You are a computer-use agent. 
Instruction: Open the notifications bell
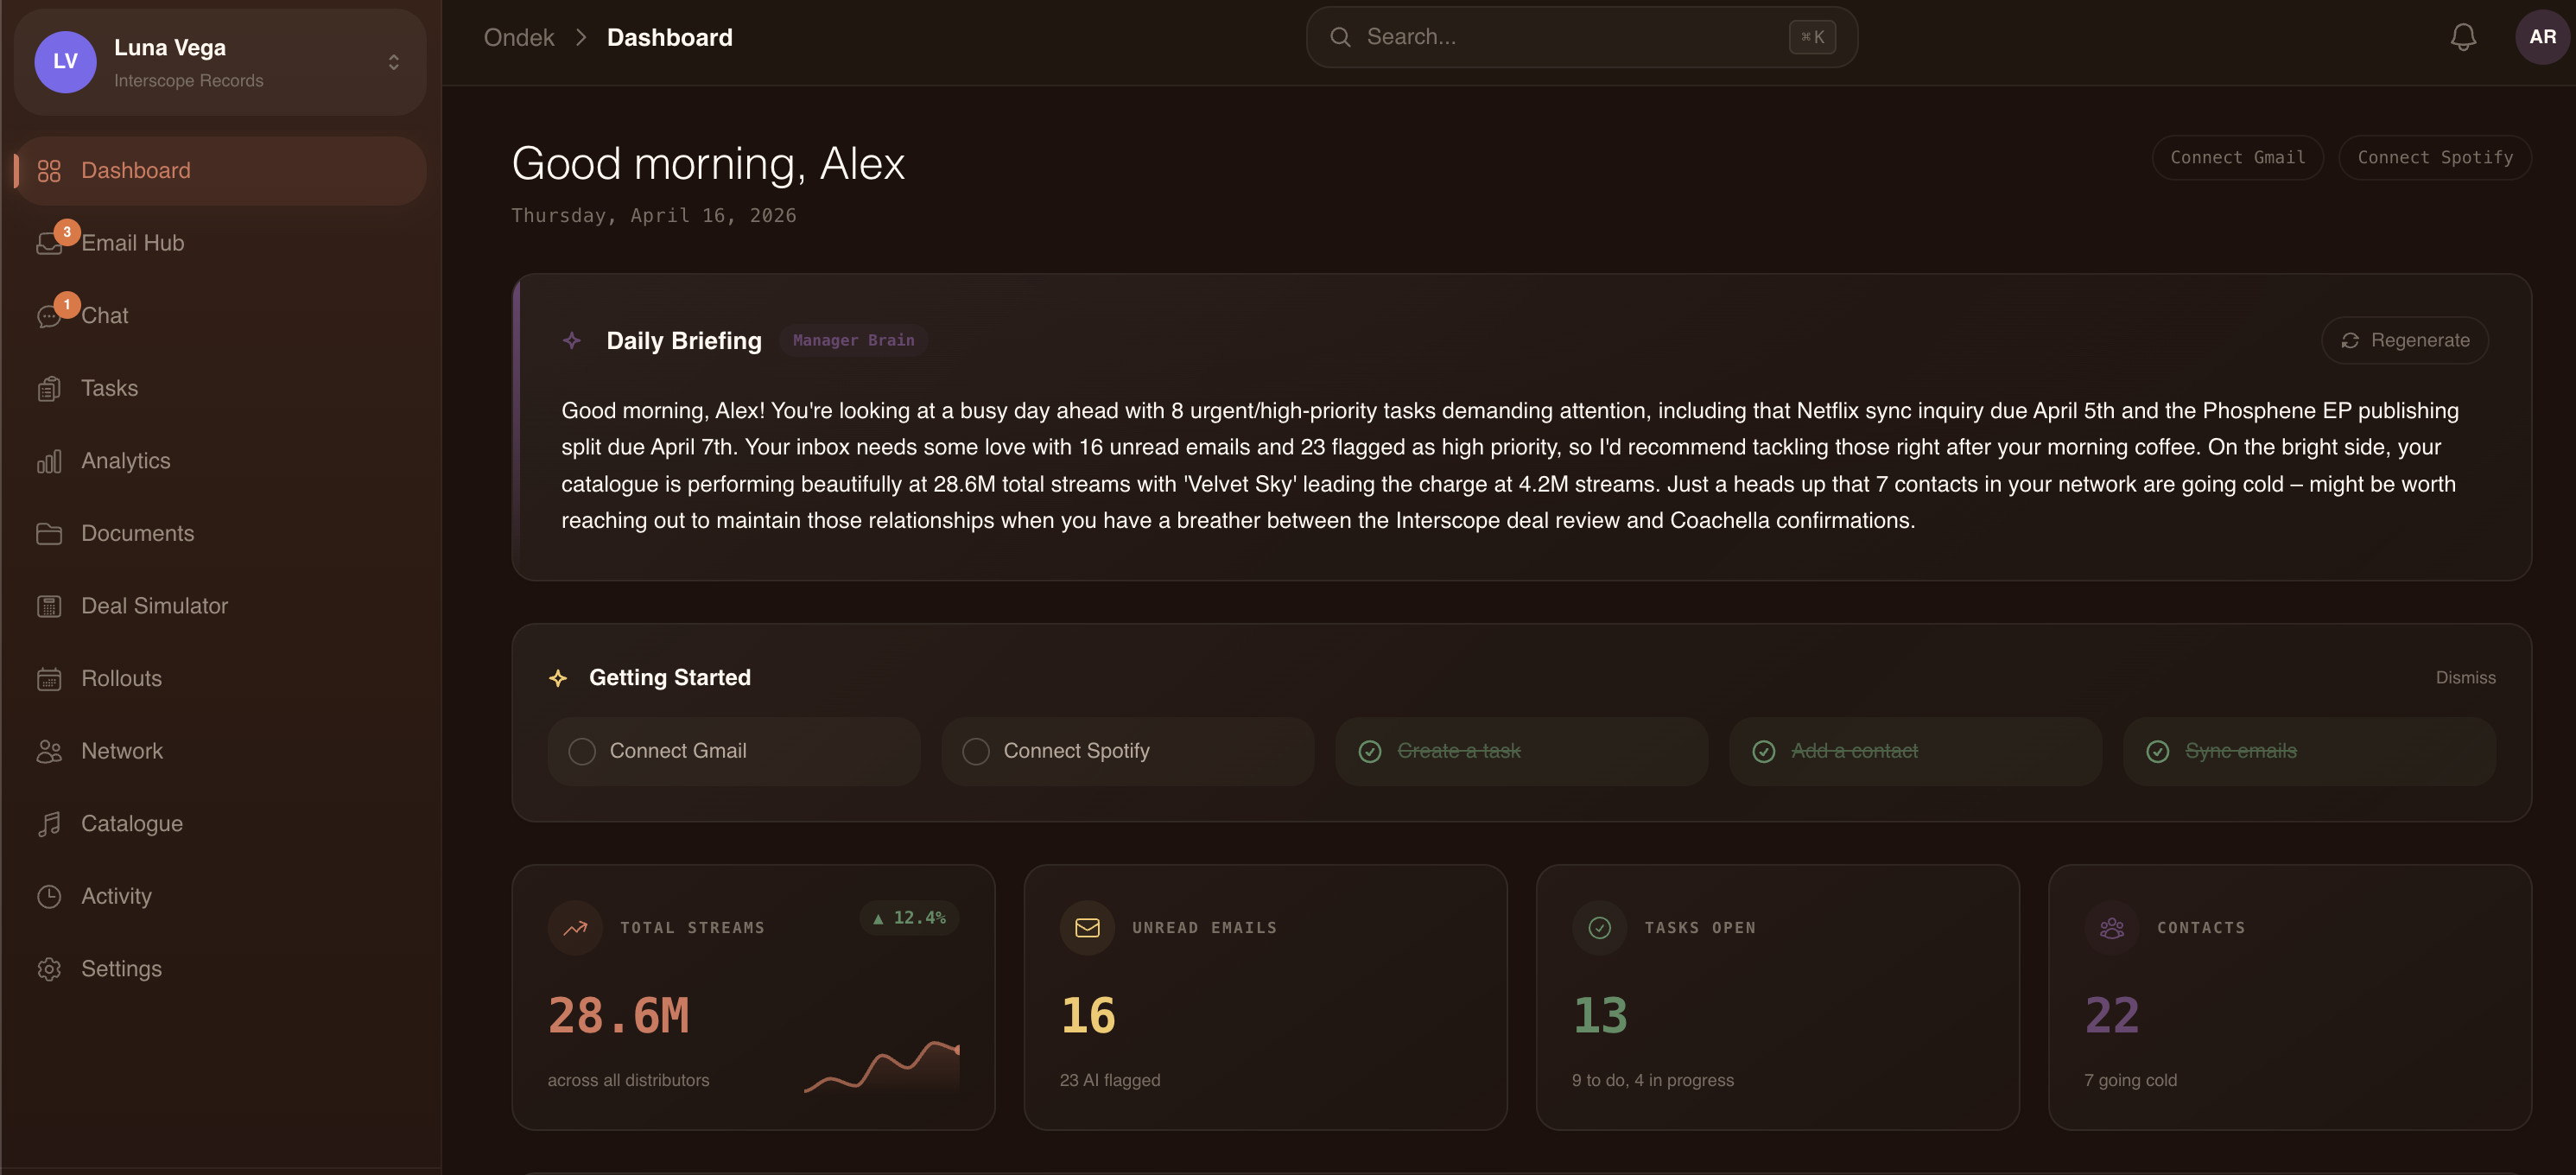[2463, 37]
